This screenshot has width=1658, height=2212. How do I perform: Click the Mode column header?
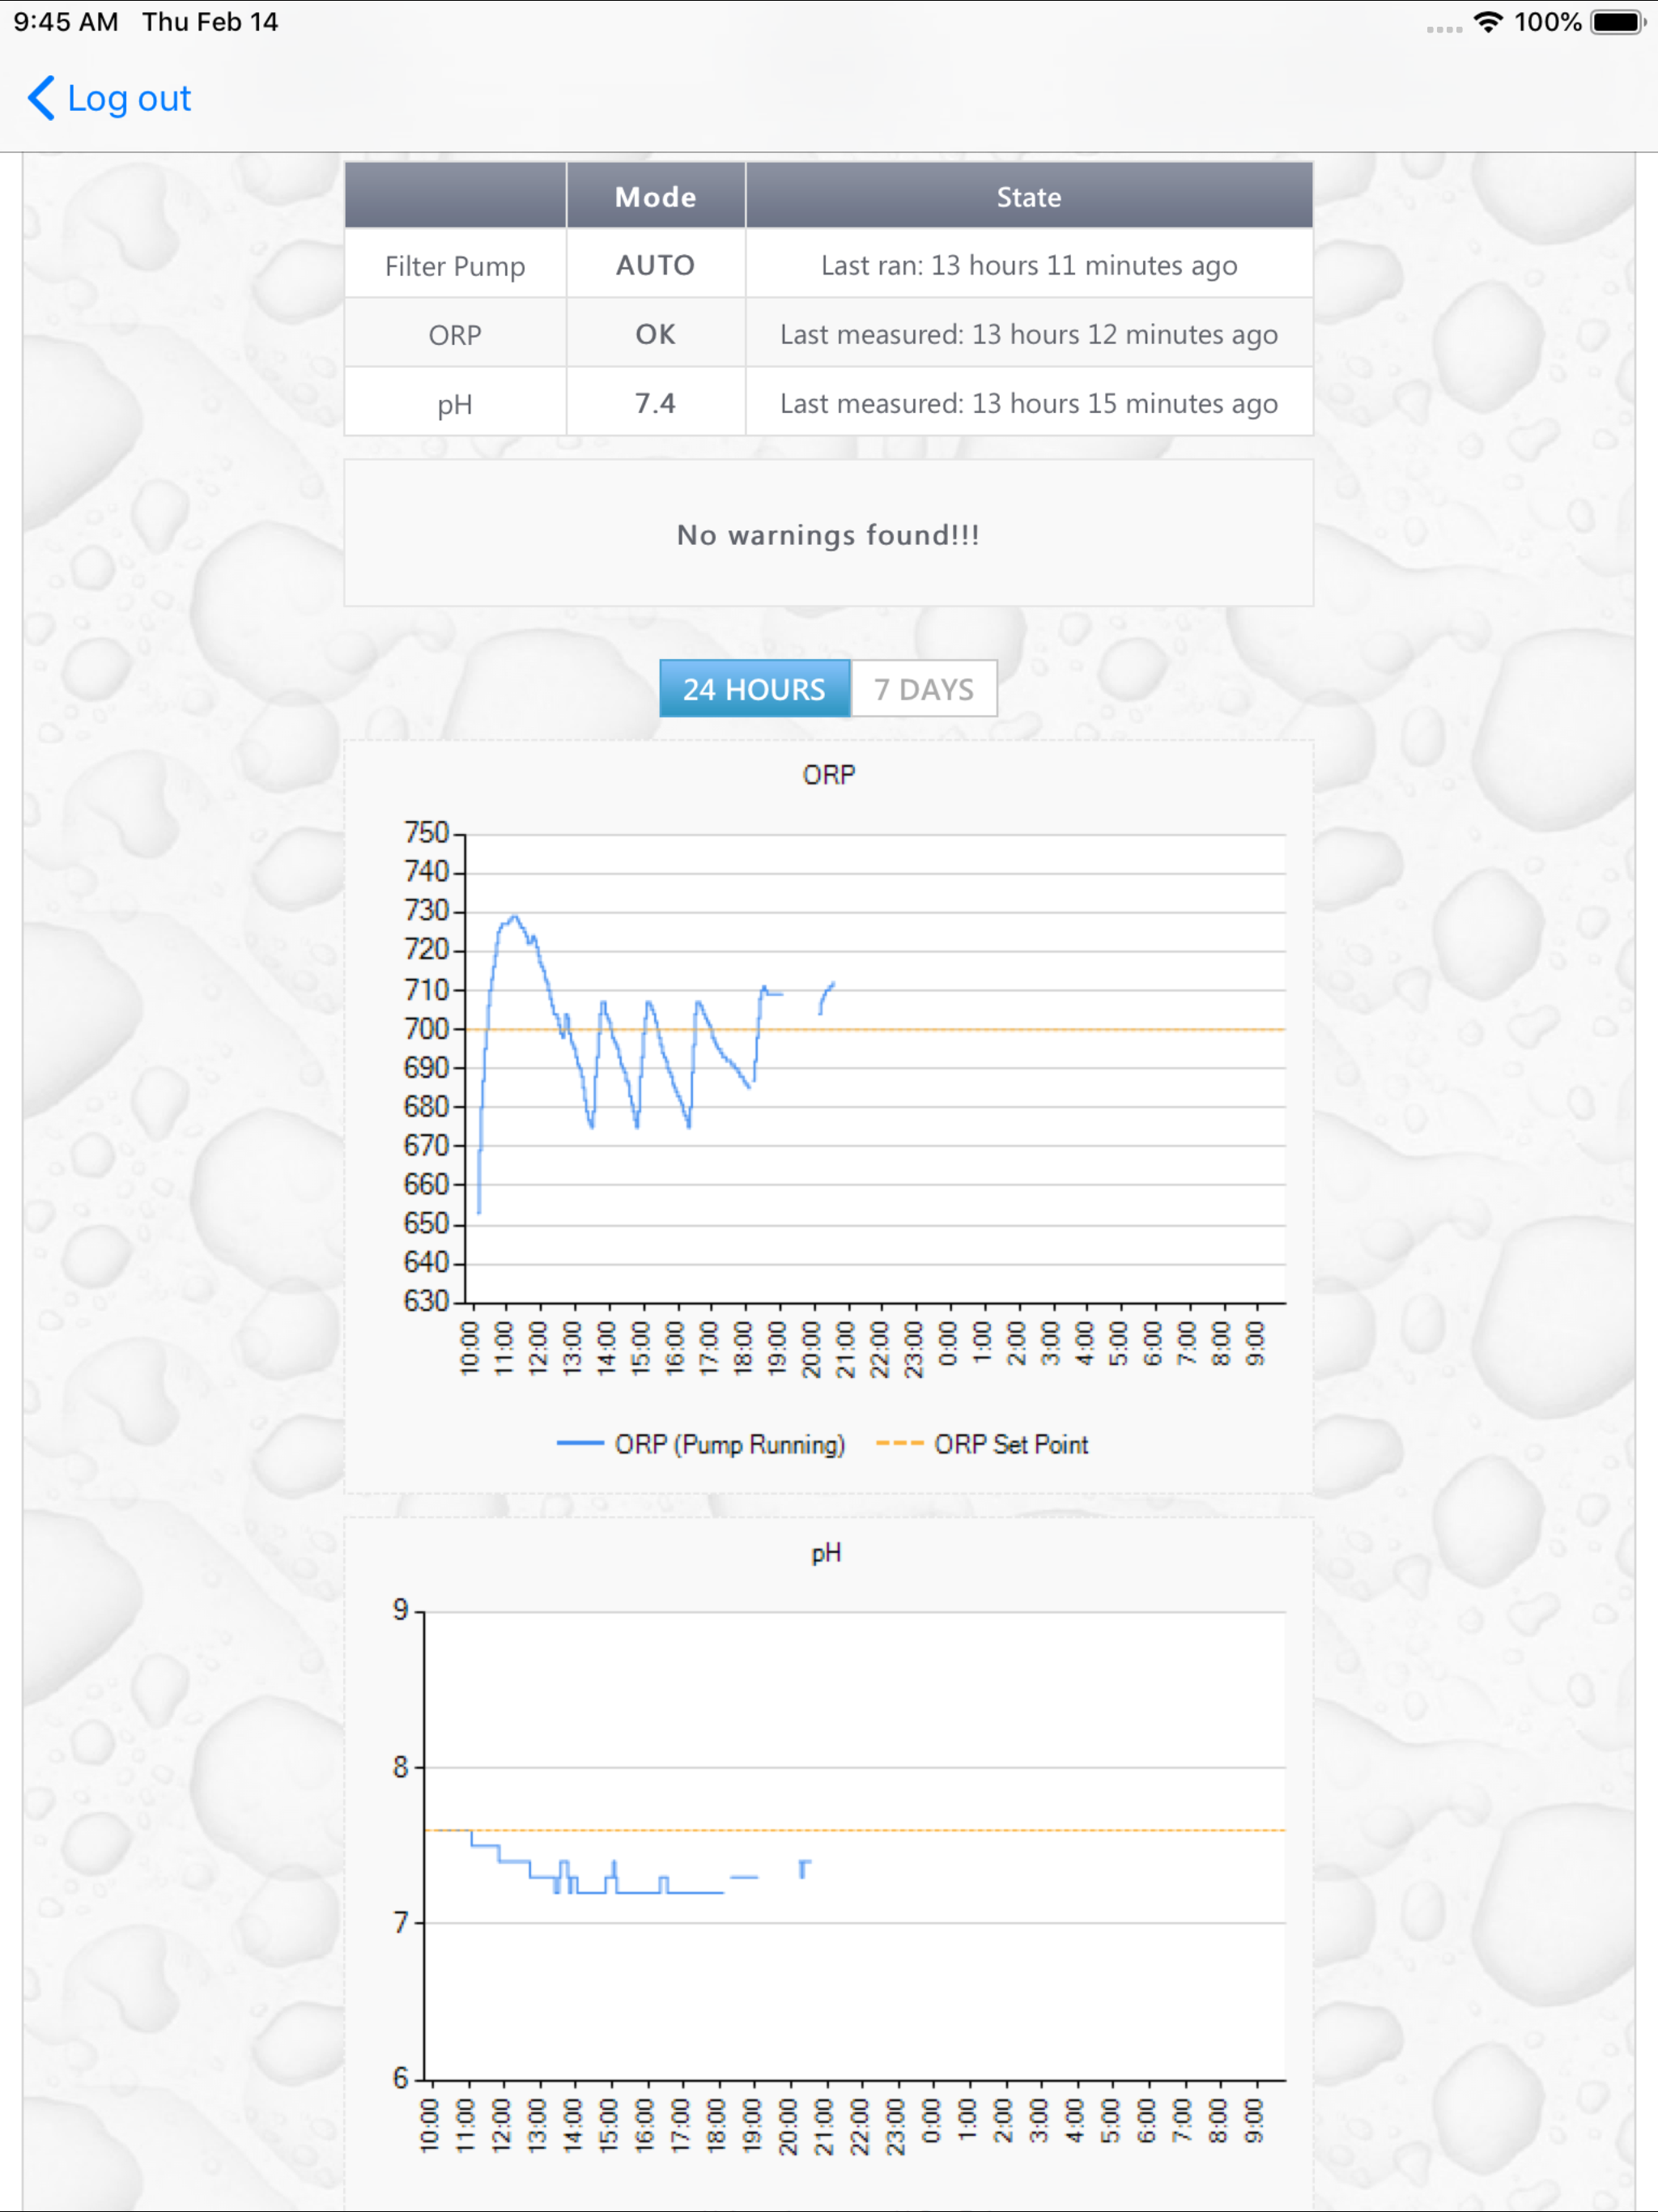click(655, 197)
